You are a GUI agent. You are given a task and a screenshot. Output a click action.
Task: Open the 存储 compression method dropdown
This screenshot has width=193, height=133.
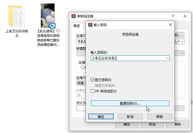(x=81, y=83)
